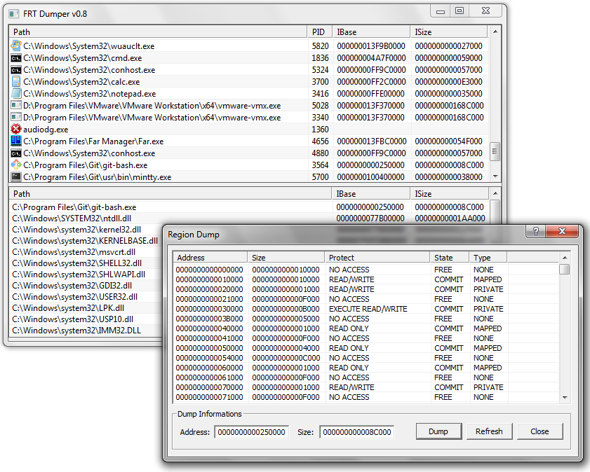Screen dimensions: 590x472
Task: Select module C:\Windows\system32\USP10.dll
Action: (x=73, y=319)
